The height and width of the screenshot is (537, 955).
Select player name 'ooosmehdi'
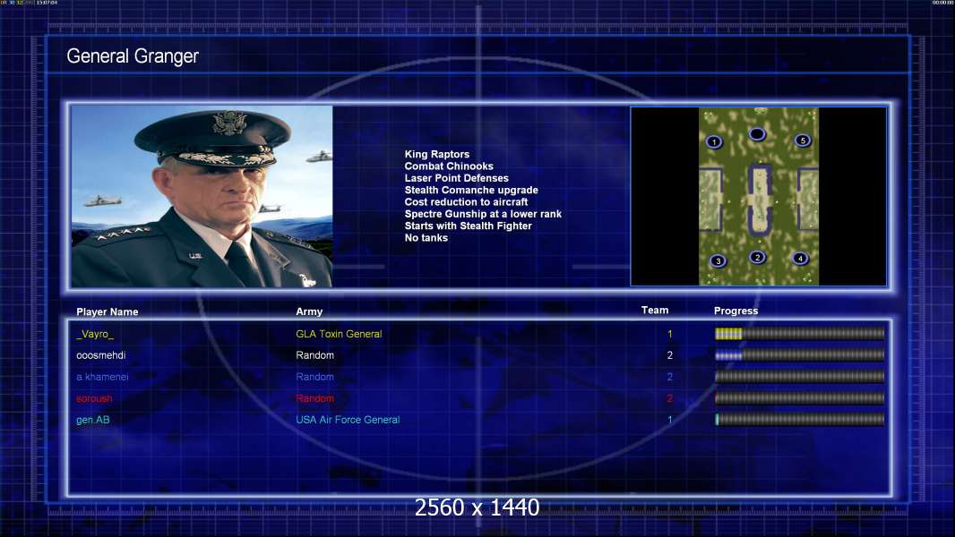pyautogui.click(x=101, y=355)
